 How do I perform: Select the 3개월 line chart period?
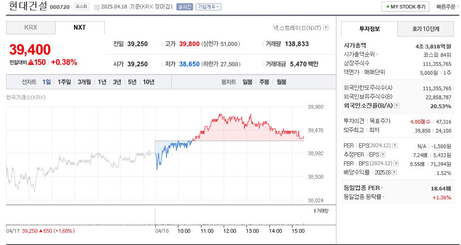(84, 82)
